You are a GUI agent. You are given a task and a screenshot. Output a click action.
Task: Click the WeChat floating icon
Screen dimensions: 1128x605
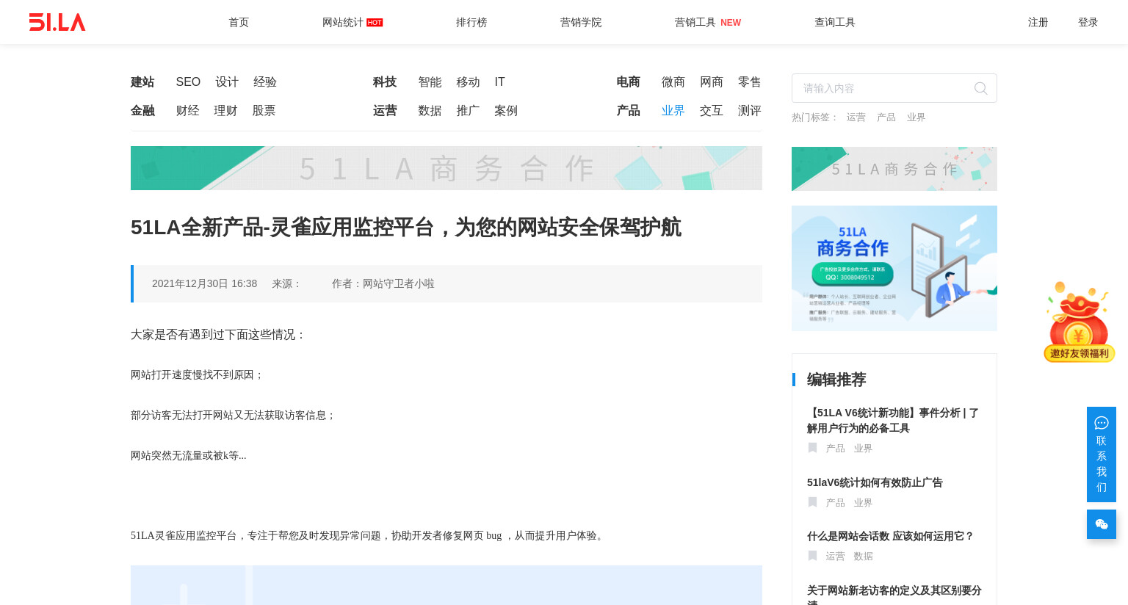tap(1101, 524)
